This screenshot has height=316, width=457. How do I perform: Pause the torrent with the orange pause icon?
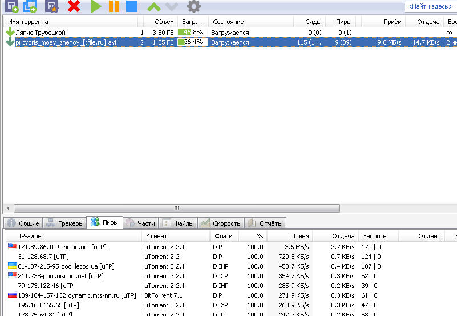[114, 7]
